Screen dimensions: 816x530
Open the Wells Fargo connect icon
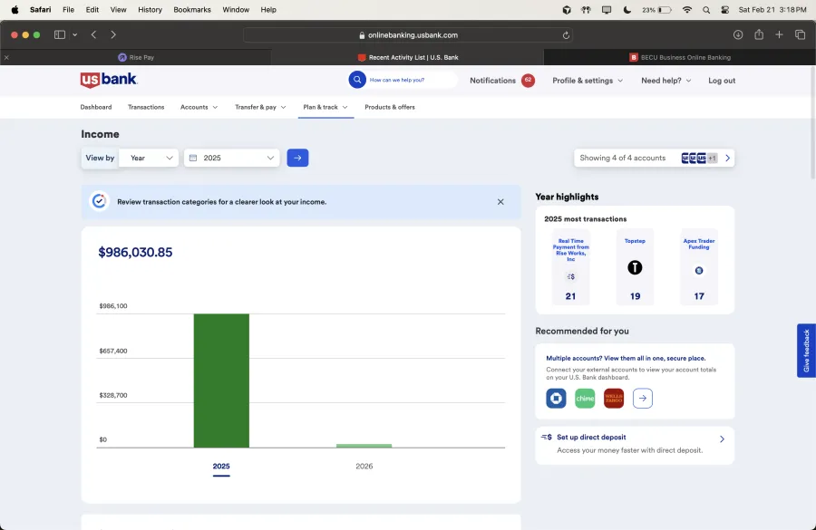tap(614, 399)
